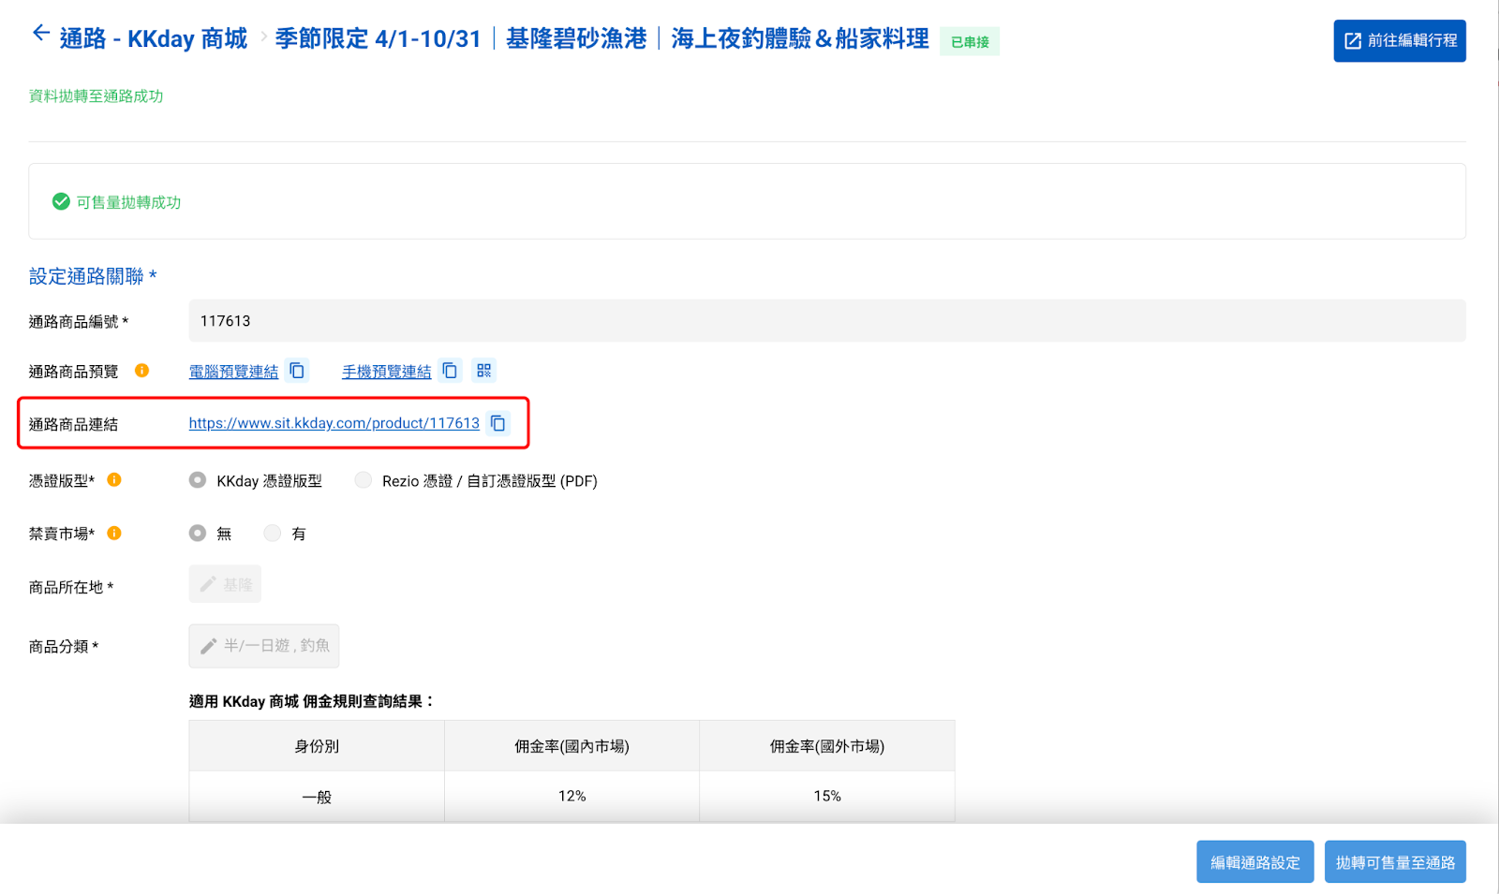Click 前往編輯行程 button
The width and height of the screenshot is (1499, 894).
point(1400,41)
